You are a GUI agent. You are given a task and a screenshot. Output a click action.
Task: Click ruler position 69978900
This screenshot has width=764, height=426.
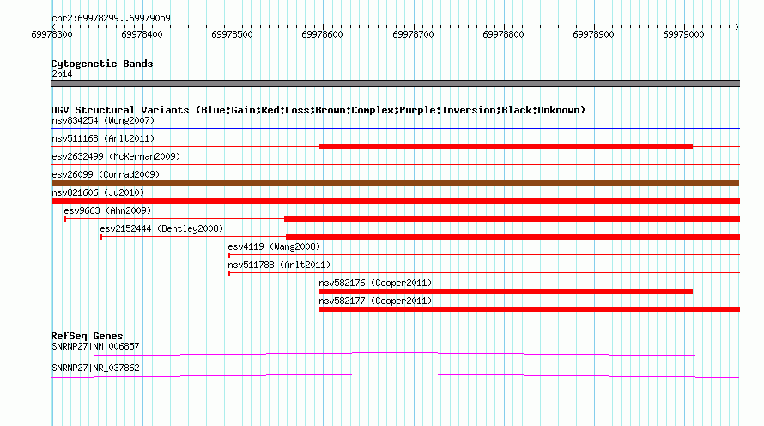pos(593,34)
